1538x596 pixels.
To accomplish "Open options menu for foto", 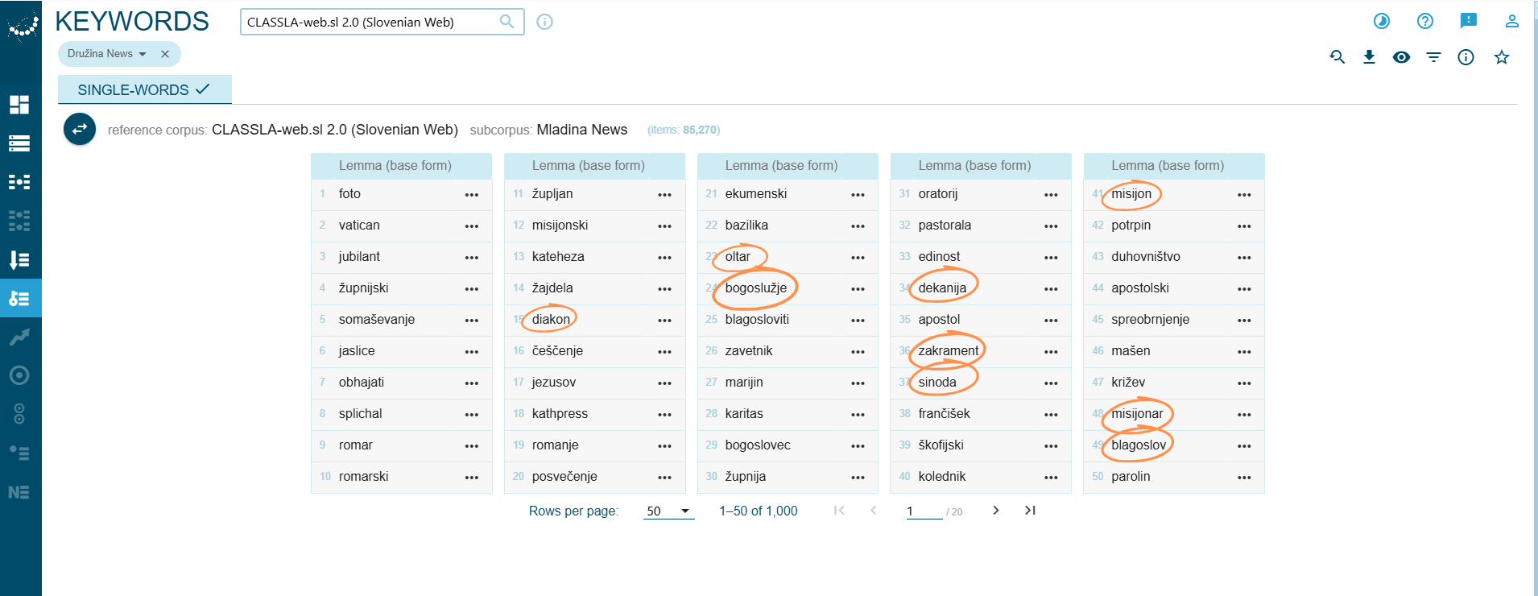I will (472, 194).
